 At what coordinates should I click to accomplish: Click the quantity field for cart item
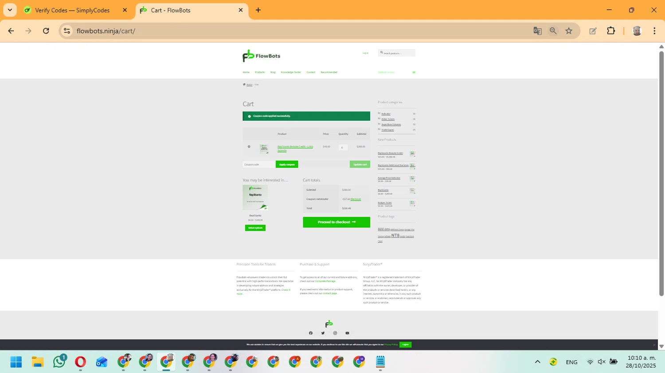(343, 147)
